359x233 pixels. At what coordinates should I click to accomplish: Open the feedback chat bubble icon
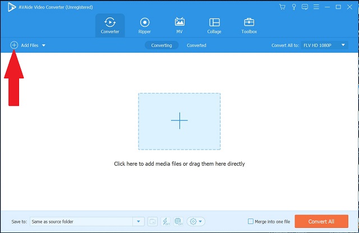(x=305, y=7)
